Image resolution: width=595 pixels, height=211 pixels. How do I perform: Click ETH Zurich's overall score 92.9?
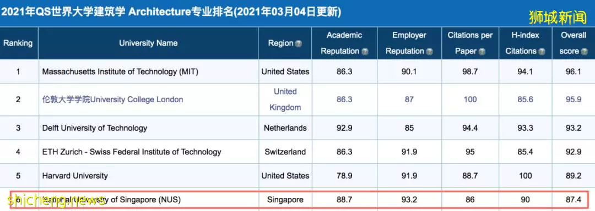574,152
